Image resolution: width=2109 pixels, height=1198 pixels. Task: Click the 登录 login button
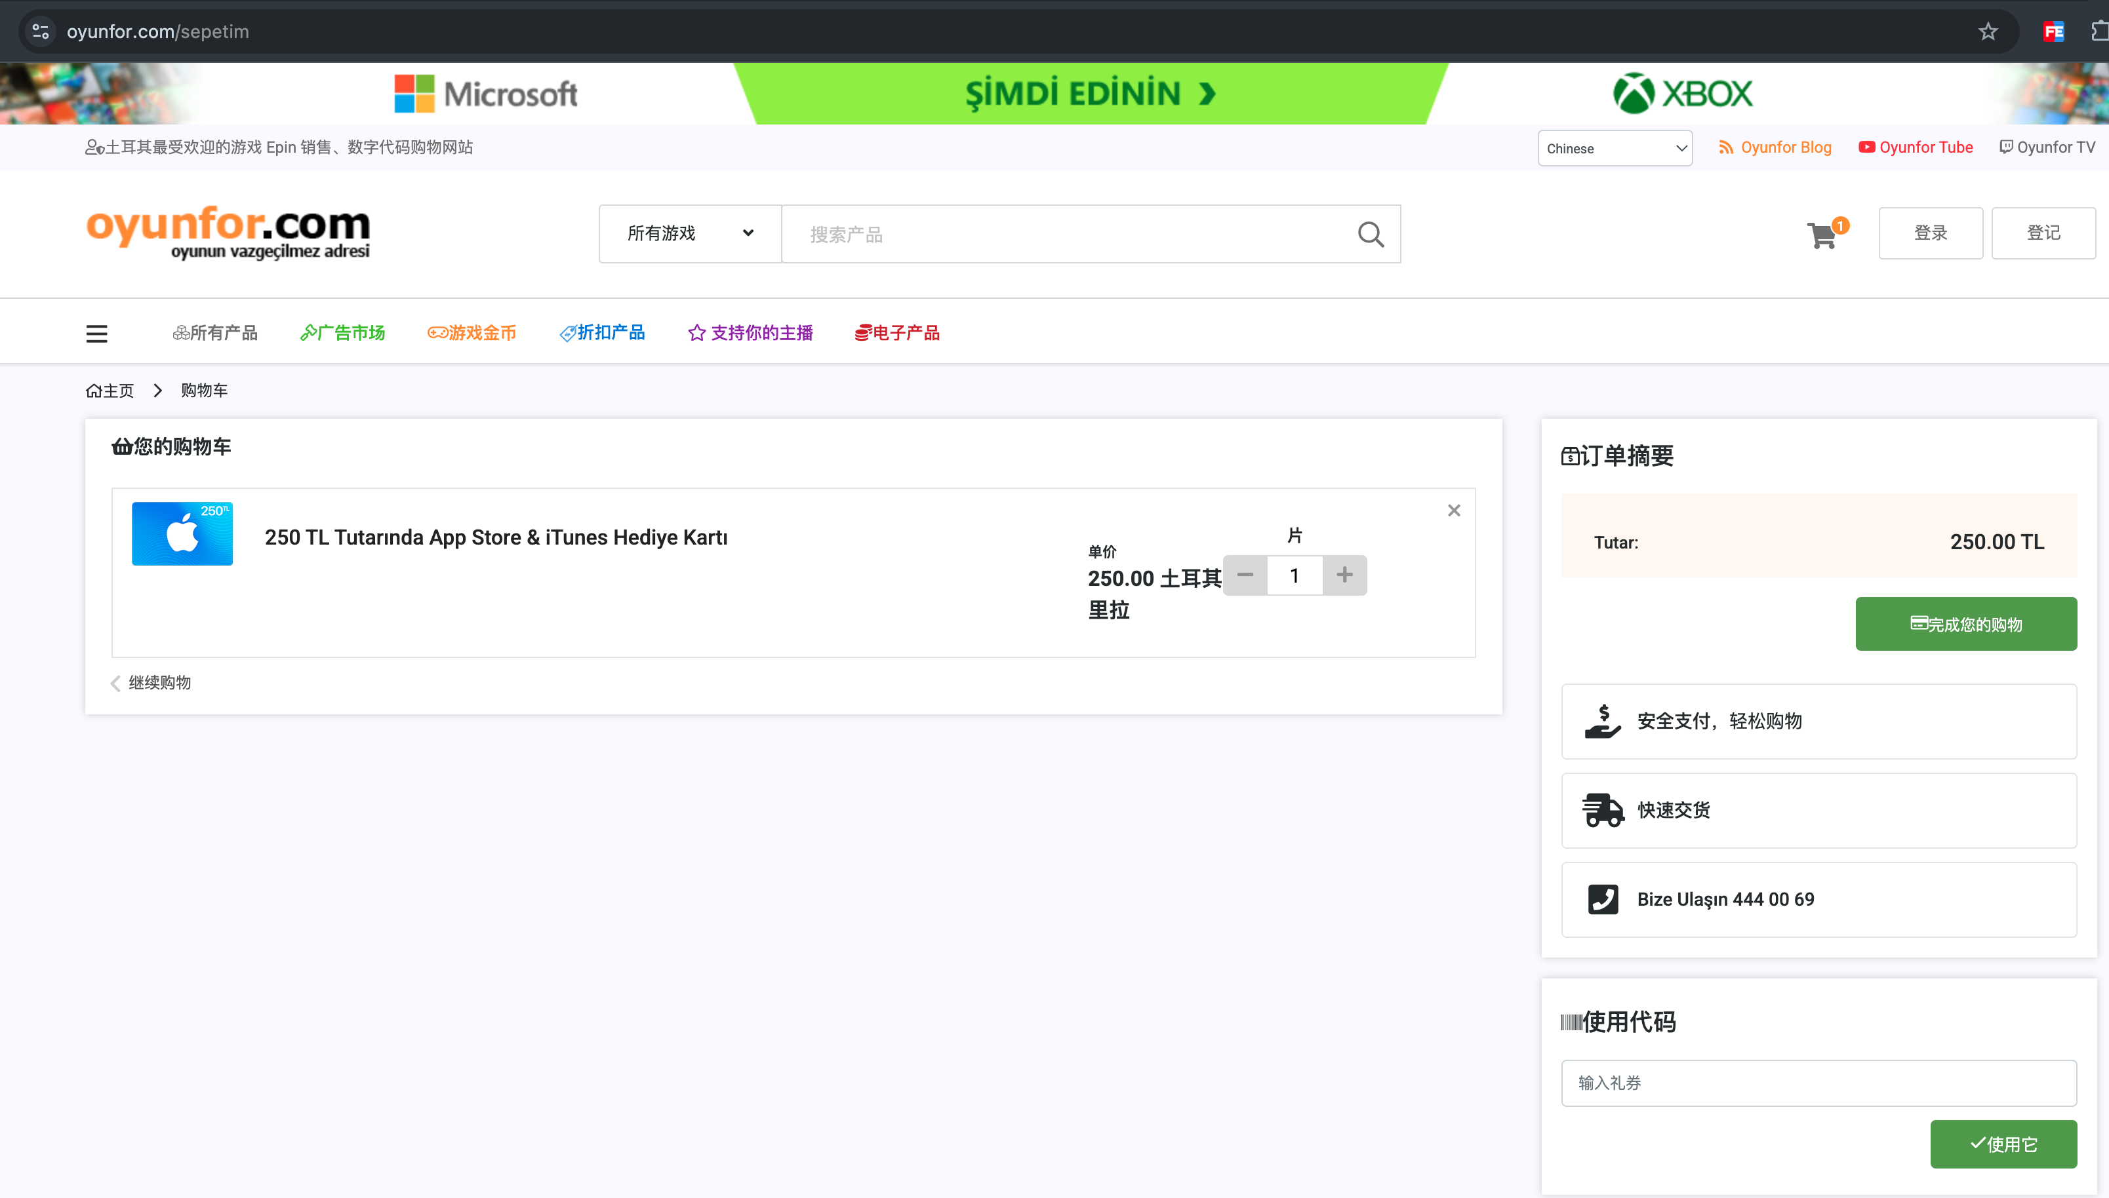point(1931,233)
